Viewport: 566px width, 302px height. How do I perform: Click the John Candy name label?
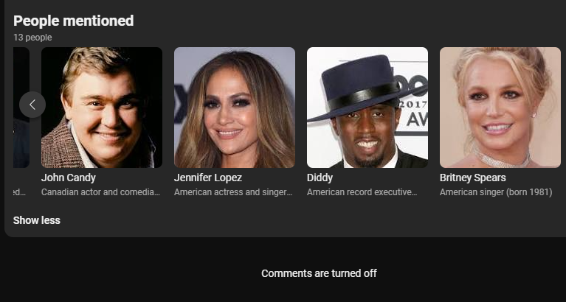point(68,178)
